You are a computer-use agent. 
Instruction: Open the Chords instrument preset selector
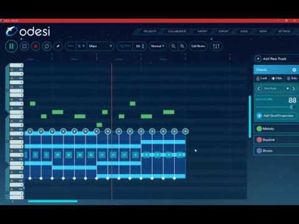click(276, 88)
